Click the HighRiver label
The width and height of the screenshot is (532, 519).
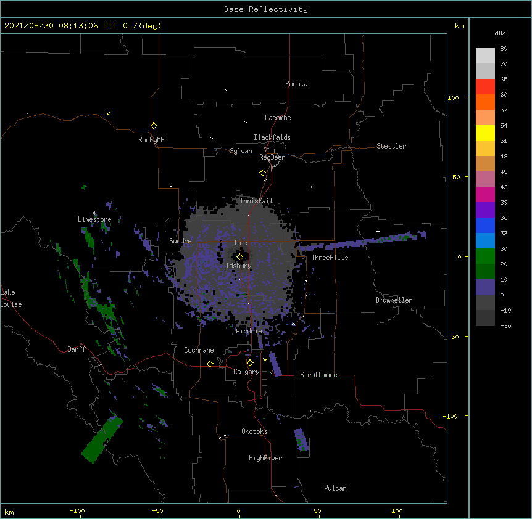[265, 458]
